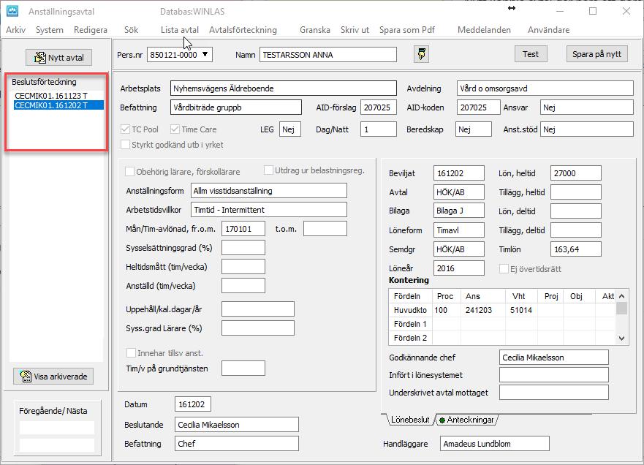Click the green dot on the Anteckningar tab
Screen dimensions: 644x465
[442, 420]
